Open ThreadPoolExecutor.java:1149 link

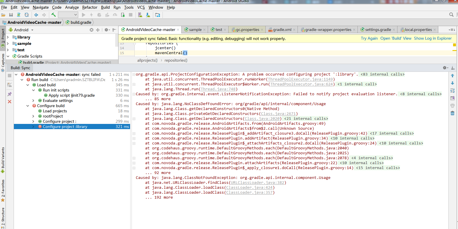[x=300, y=79]
